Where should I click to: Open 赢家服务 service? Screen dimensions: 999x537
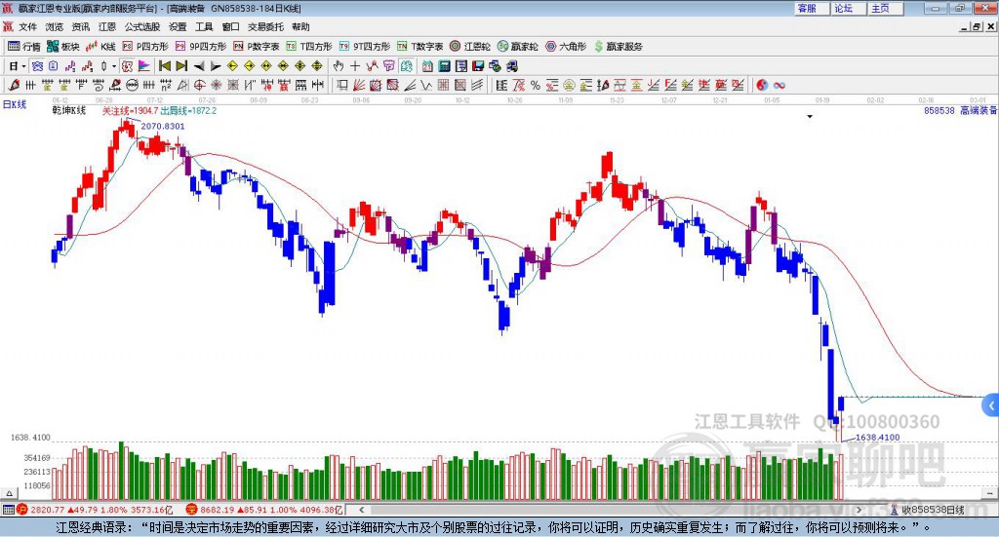pyautogui.click(x=618, y=47)
